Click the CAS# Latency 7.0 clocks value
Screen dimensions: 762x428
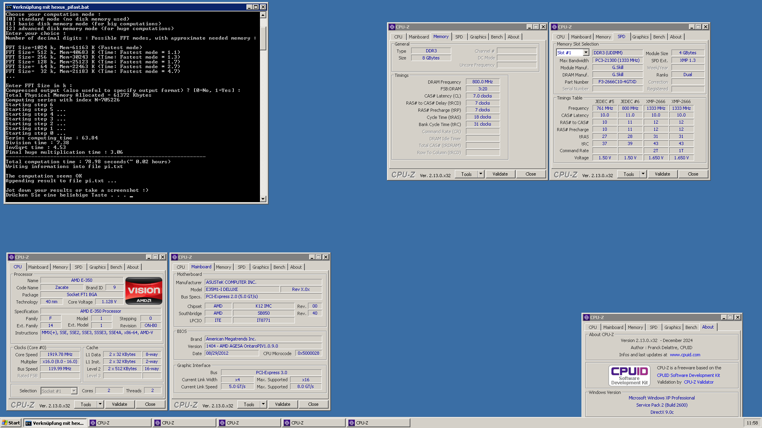[482, 96]
